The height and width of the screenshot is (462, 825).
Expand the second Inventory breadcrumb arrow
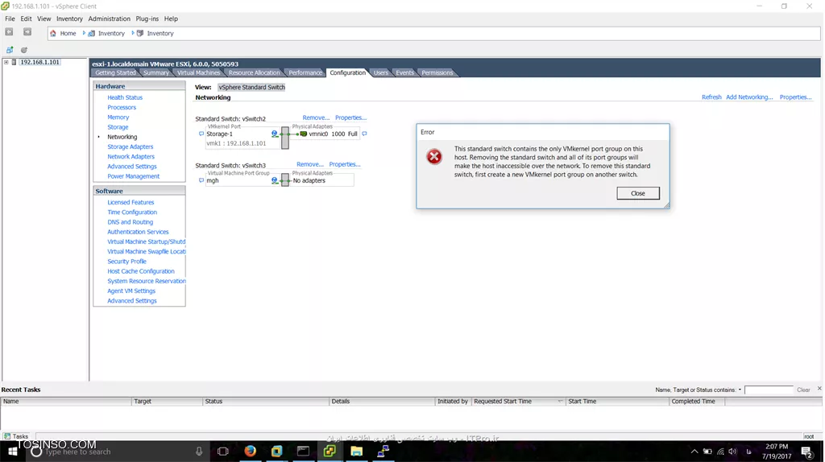tap(133, 33)
